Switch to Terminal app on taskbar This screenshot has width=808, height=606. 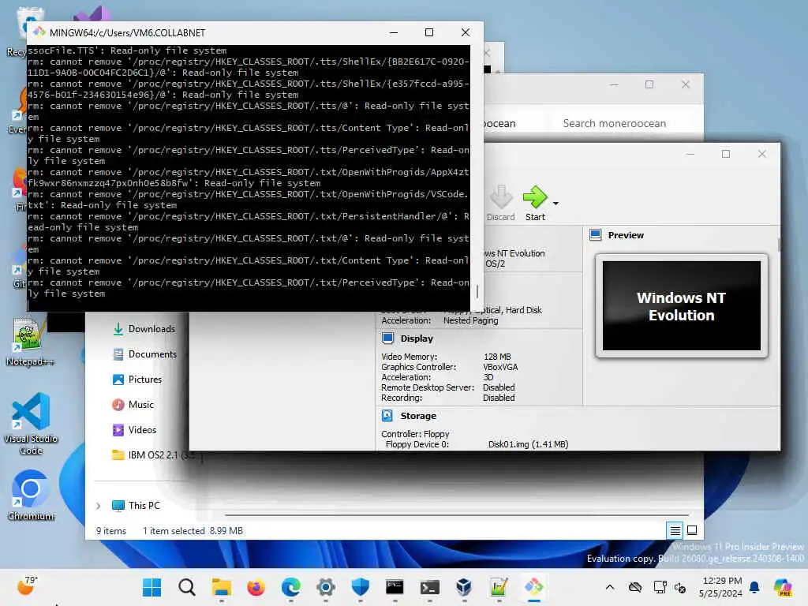coord(430,587)
